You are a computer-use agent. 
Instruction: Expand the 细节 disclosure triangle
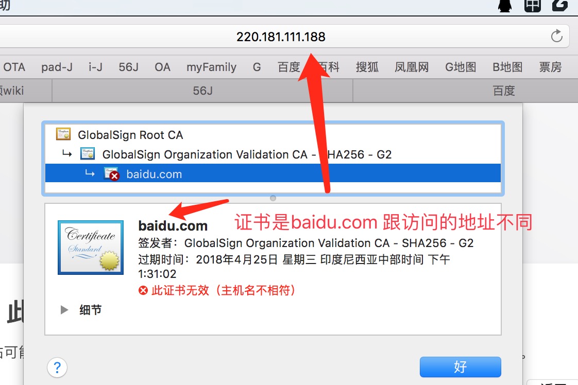coord(64,310)
